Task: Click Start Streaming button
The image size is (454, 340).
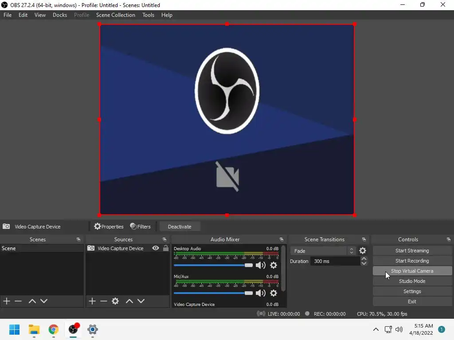Action: pyautogui.click(x=412, y=251)
